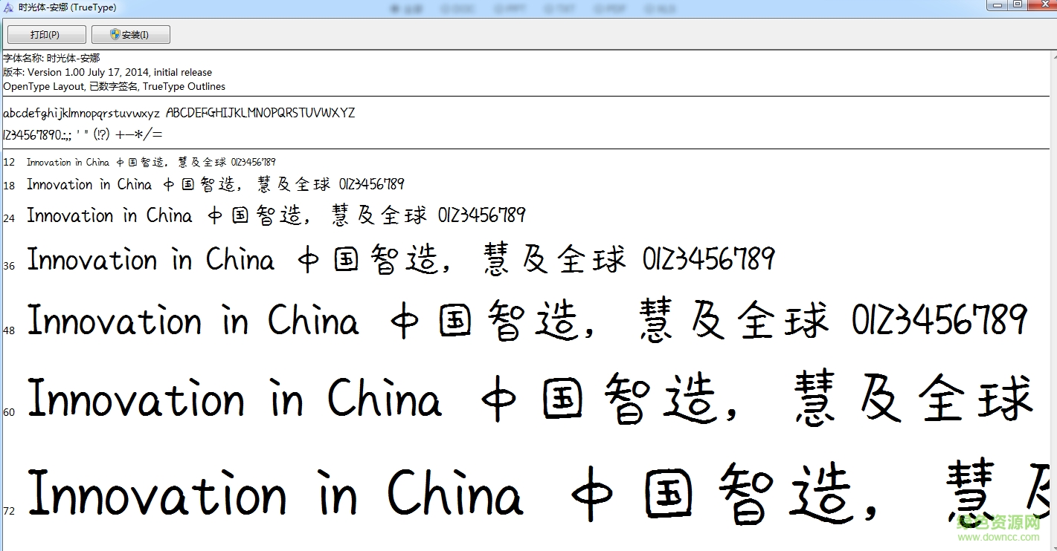Click the 36-point "Innovation in China" sample line
This screenshot has width=1057, height=551.
tap(401, 259)
